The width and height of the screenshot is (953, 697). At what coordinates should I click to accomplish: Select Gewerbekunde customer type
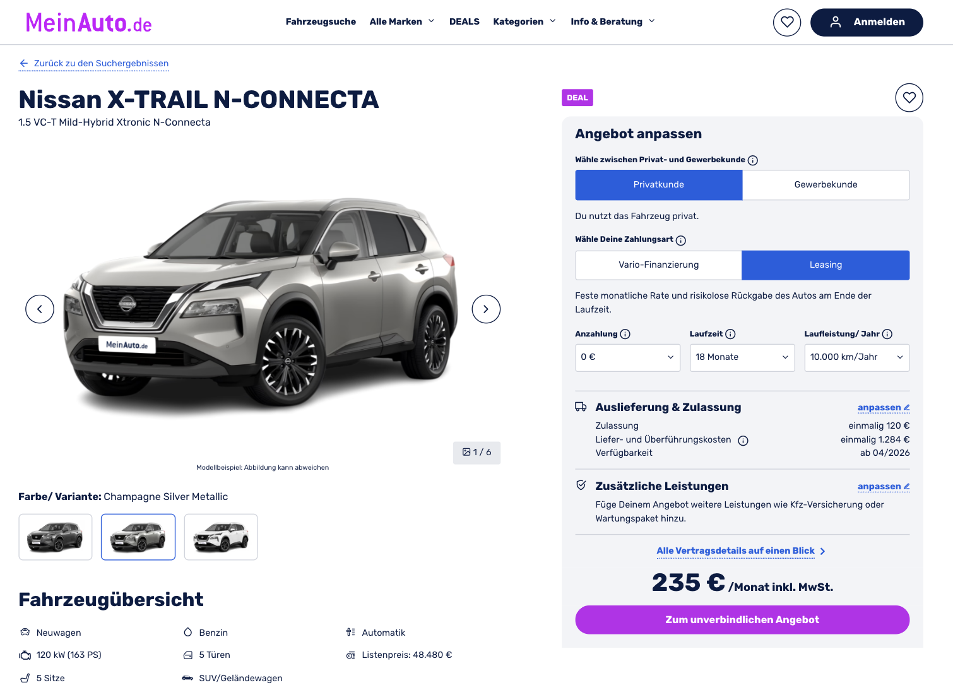[x=826, y=185]
